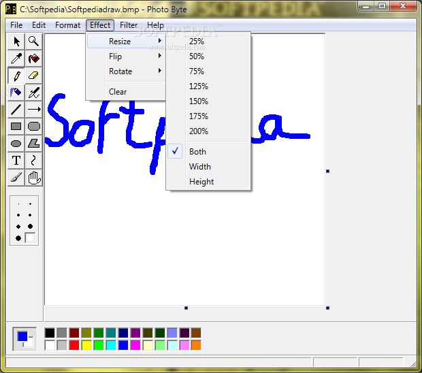Choose the largest round brush size

point(30,227)
